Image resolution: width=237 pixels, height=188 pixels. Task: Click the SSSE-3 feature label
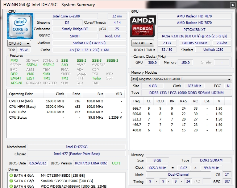click(x=112, y=61)
